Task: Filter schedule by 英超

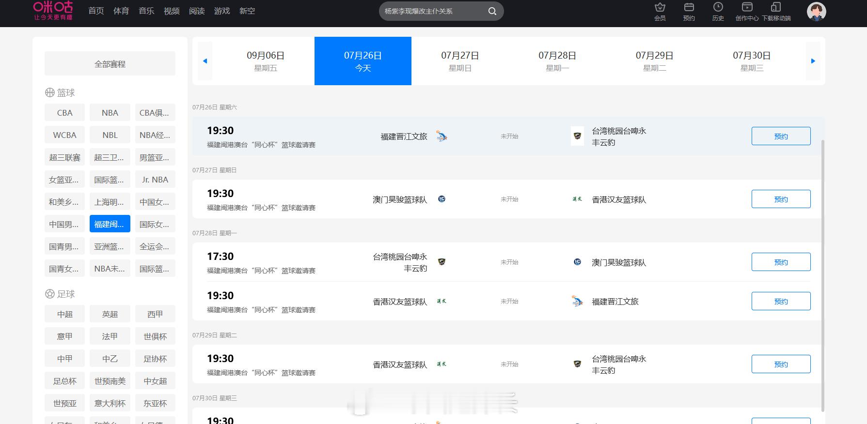Action: (x=110, y=314)
